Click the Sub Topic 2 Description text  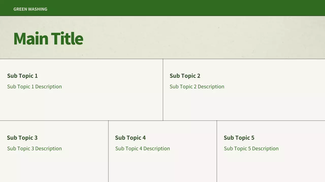coord(197,87)
